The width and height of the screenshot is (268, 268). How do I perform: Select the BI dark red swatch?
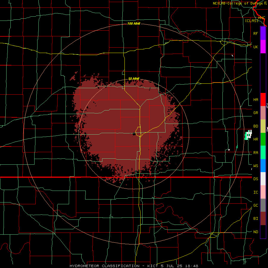pos(263,219)
